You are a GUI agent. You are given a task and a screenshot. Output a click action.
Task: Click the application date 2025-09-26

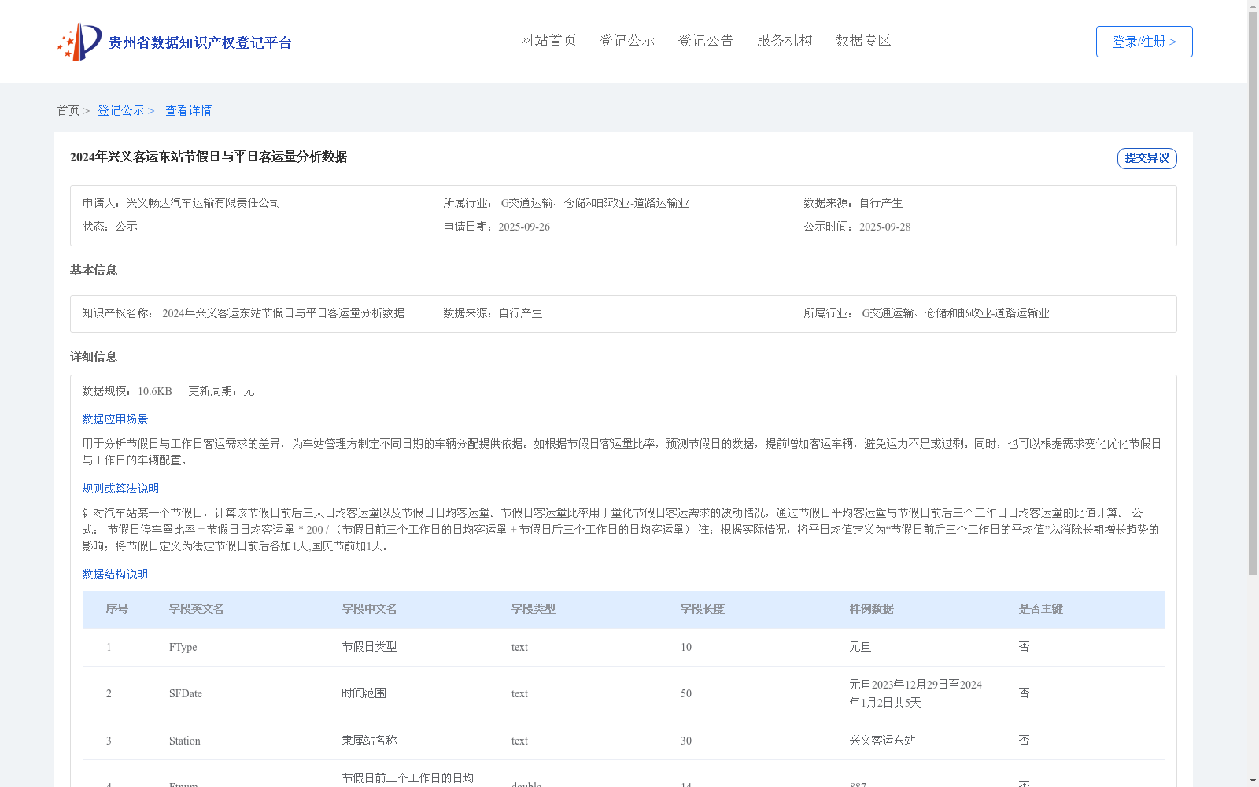pos(524,227)
